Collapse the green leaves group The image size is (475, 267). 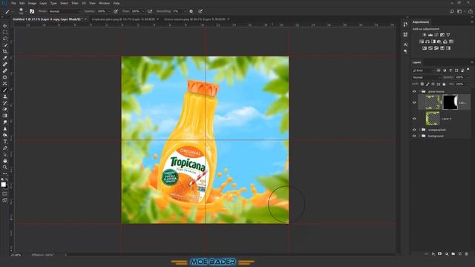[x=419, y=91]
